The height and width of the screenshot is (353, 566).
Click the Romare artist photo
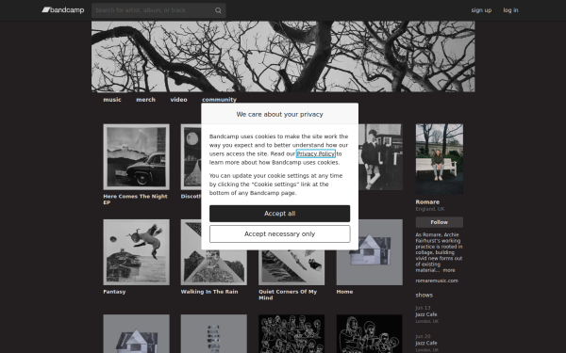click(x=440, y=159)
